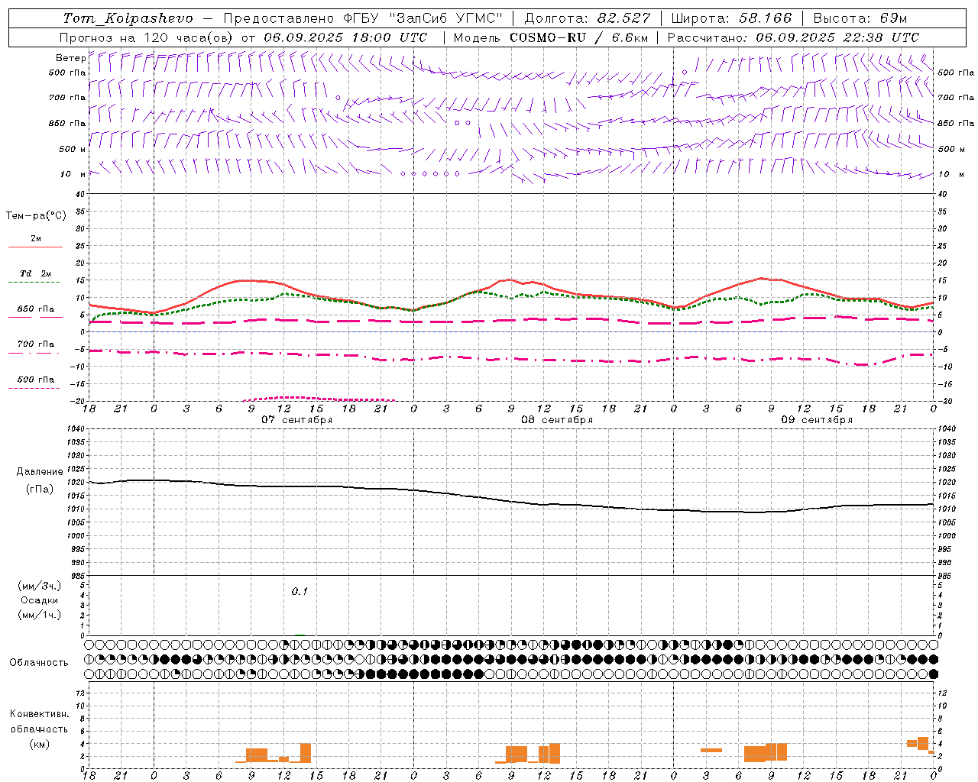The width and height of the screenshot is (978, 782).
Task: Click the (мм/1ч.) precipitation unit label
Action: (x=40, y=615)
